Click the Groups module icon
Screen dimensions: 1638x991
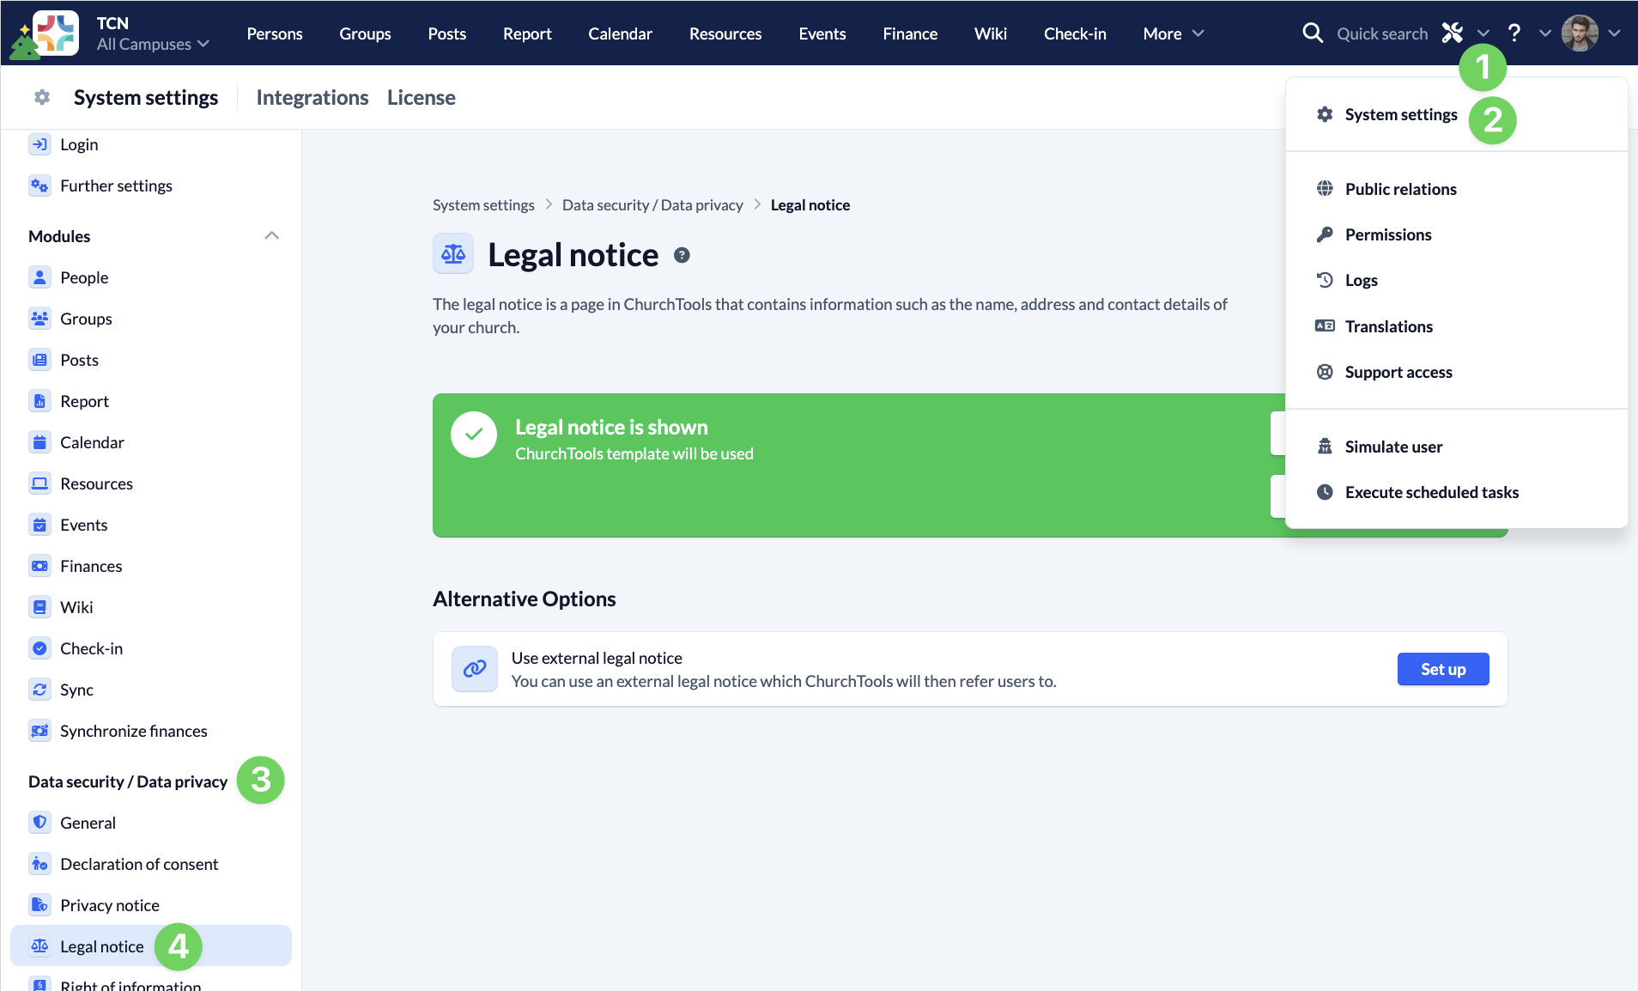pyautogui.click(x=39, y=319)
